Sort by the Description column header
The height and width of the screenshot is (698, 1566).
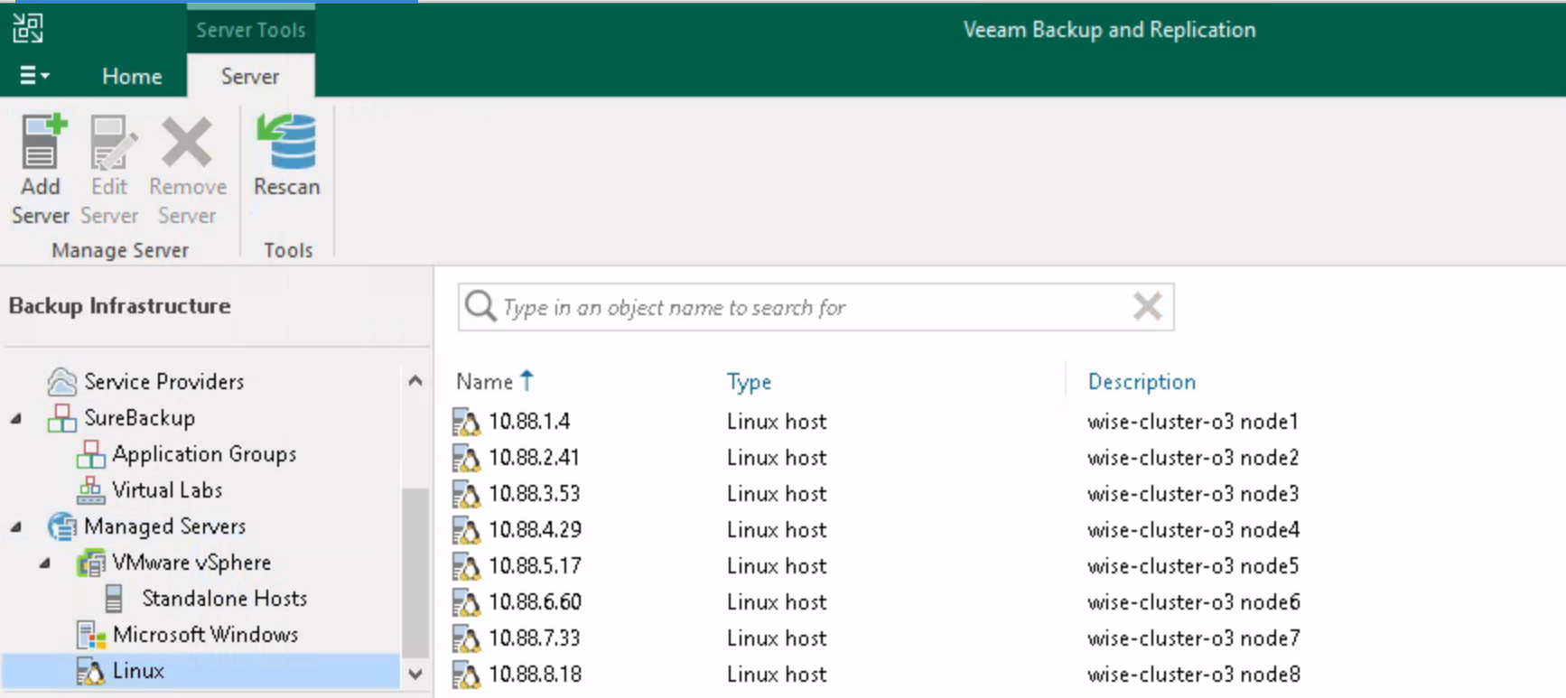pos(1142,382)
